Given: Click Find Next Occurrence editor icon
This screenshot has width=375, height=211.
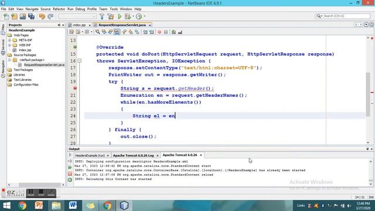Looking at the screenshot, I should [x=110, y=32].
